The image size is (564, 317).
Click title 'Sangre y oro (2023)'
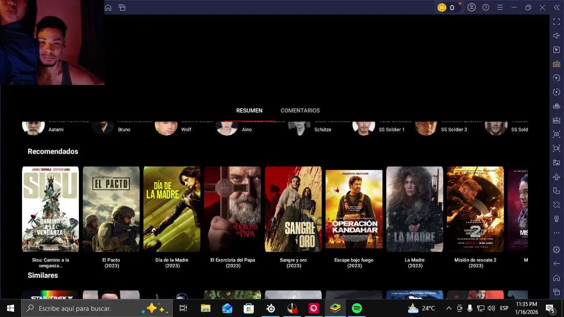pyautogui.click(x=293, y=263)
